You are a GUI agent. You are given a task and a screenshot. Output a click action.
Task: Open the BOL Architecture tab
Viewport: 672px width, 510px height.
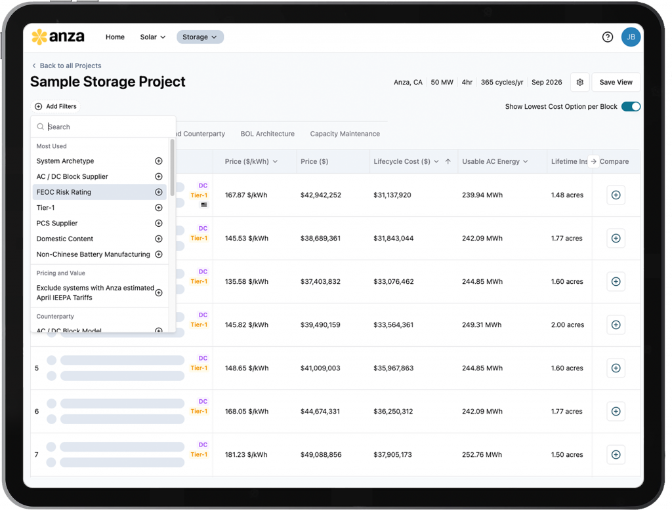tap(267, 134)
